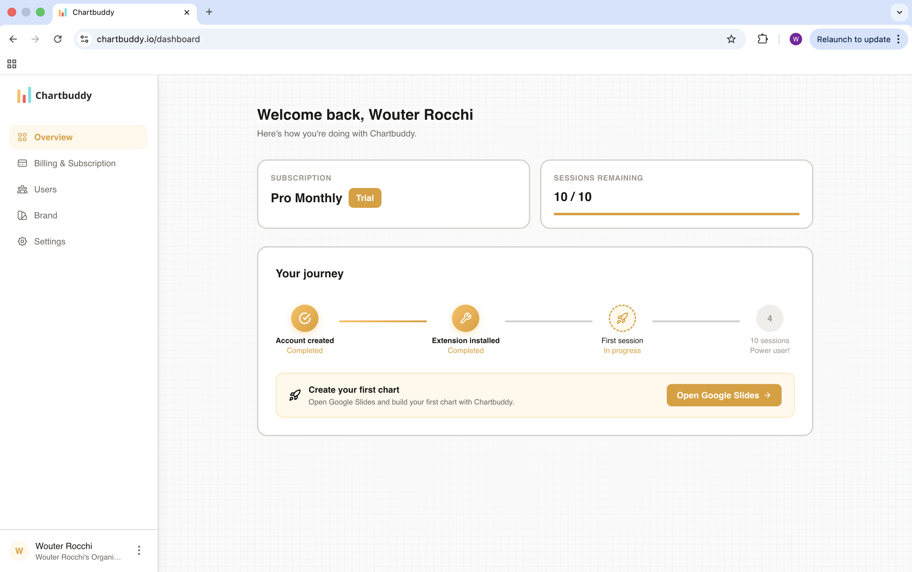Click the Extension installed wrench icon
This screenshot has height=572, width=912.
coord(465,318)
